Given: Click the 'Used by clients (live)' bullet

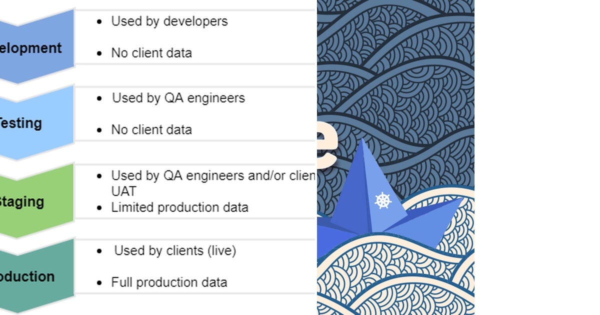Looking at the screenshot, I should (x=175, y=250).
